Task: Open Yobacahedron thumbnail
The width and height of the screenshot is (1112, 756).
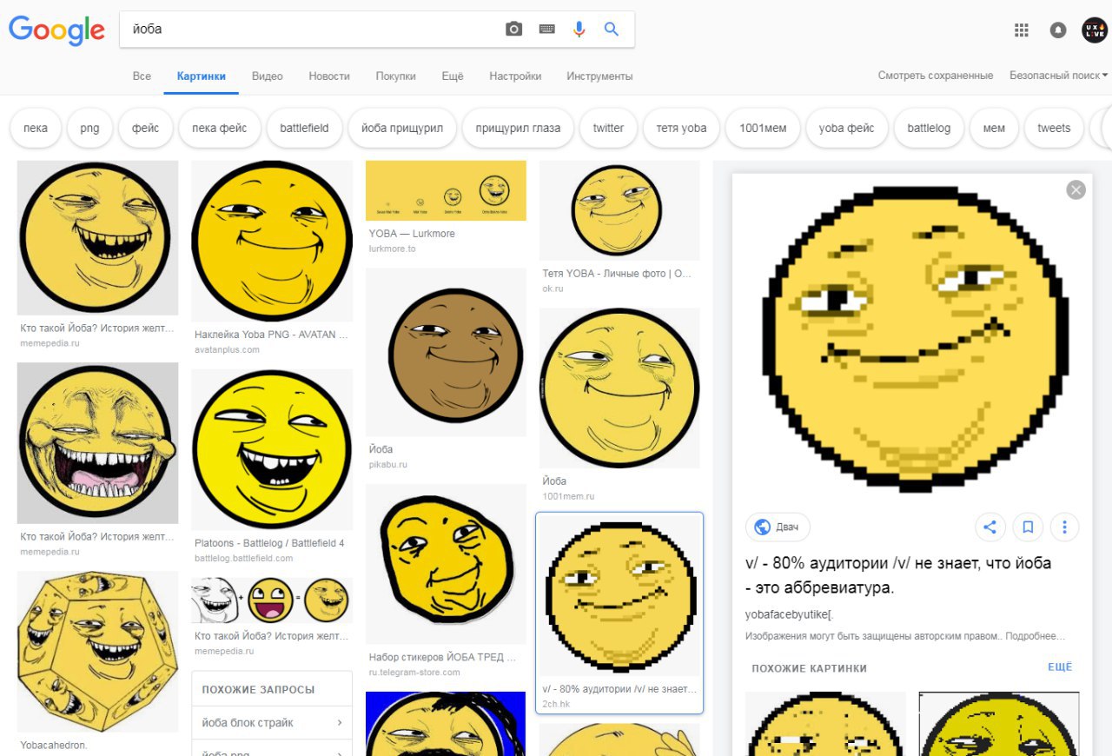Action: [97, 651]
